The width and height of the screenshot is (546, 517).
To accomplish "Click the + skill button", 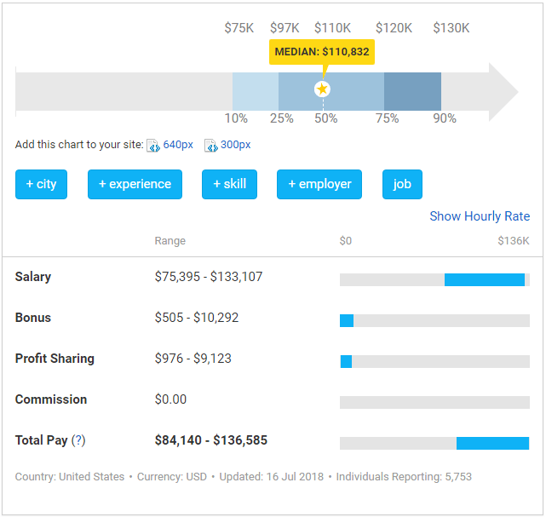I will pyautogui.click(x=229, y=184).
